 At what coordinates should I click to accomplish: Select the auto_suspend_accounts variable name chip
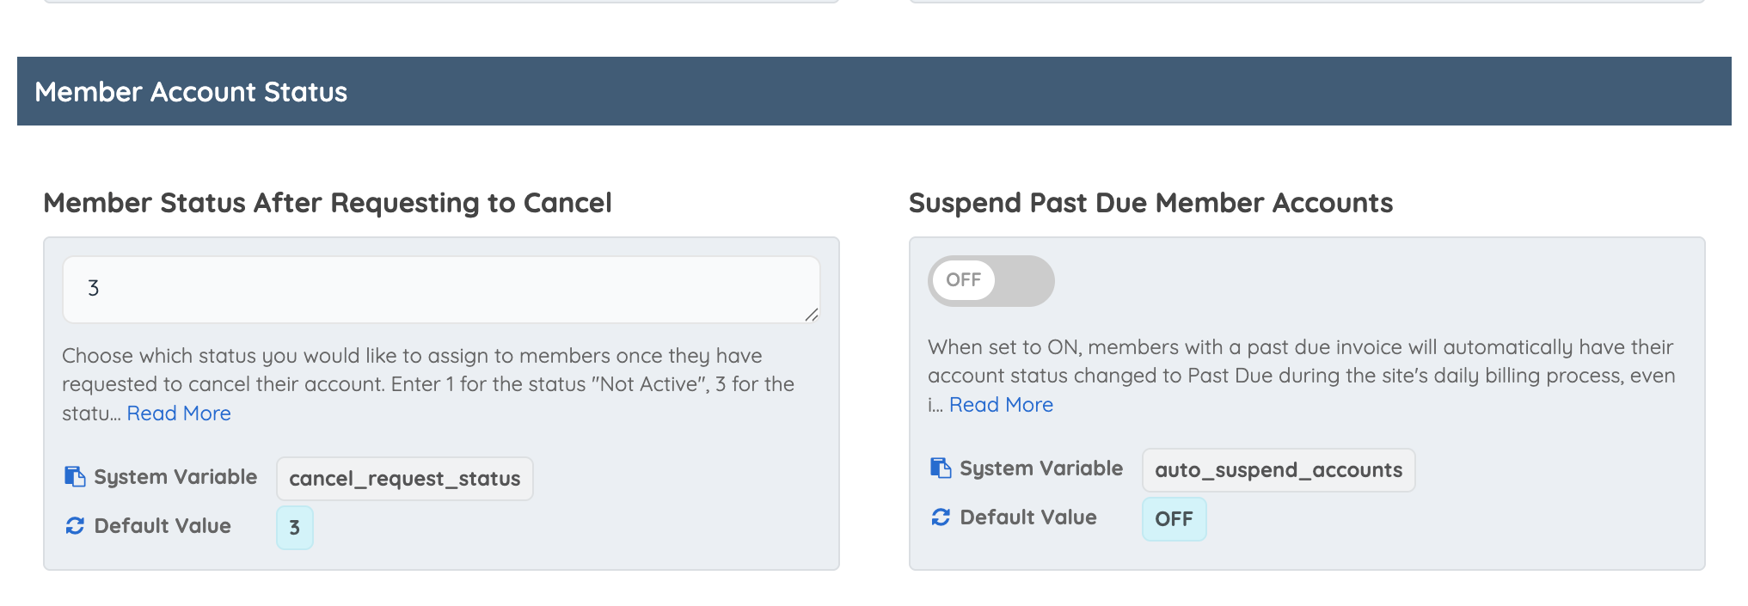click(1279, 470)
